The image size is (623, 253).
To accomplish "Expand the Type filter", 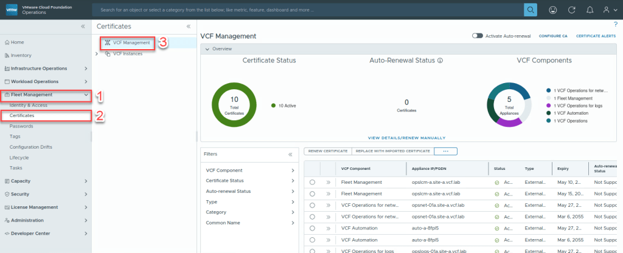I will click(x=293, y=202).
